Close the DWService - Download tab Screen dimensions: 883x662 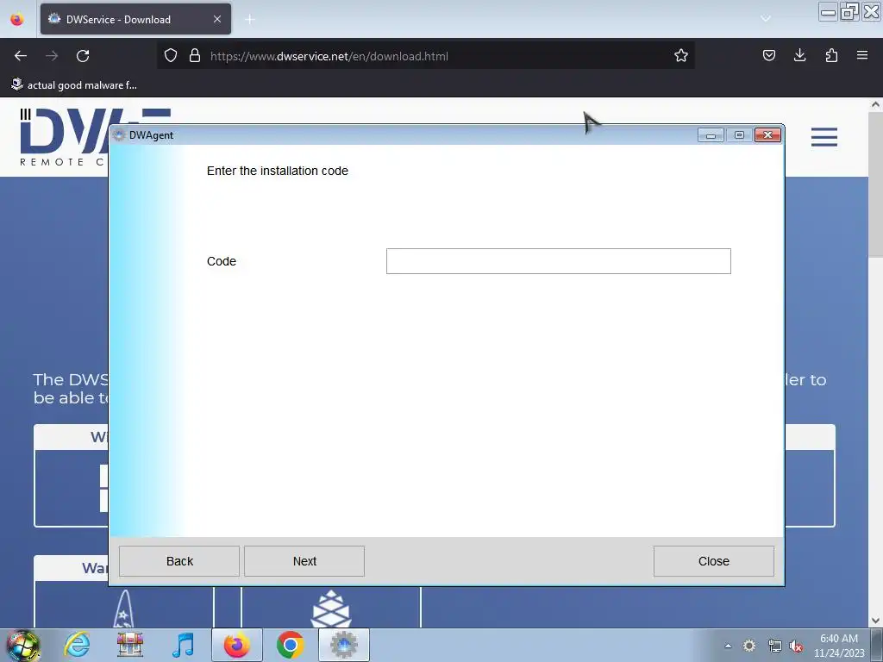(x=217, y=19)
